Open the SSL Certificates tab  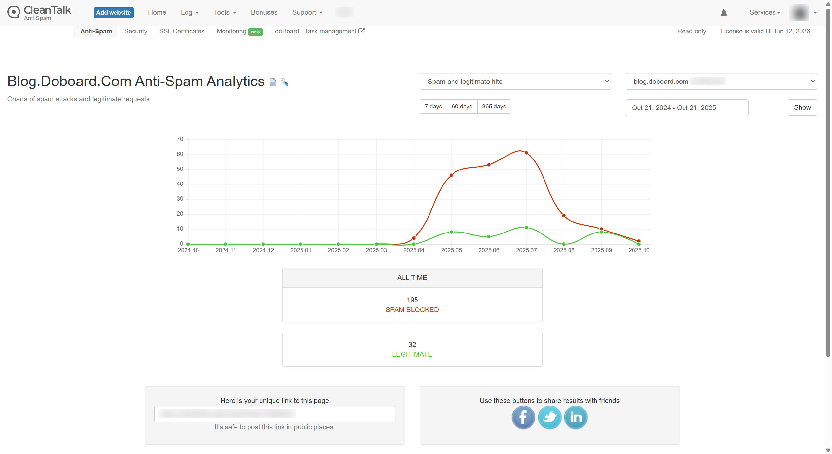[182, 31]
